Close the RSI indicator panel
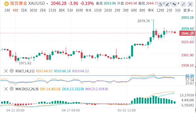Viewport: 196px width, 113px height. [x=6, y=71]
